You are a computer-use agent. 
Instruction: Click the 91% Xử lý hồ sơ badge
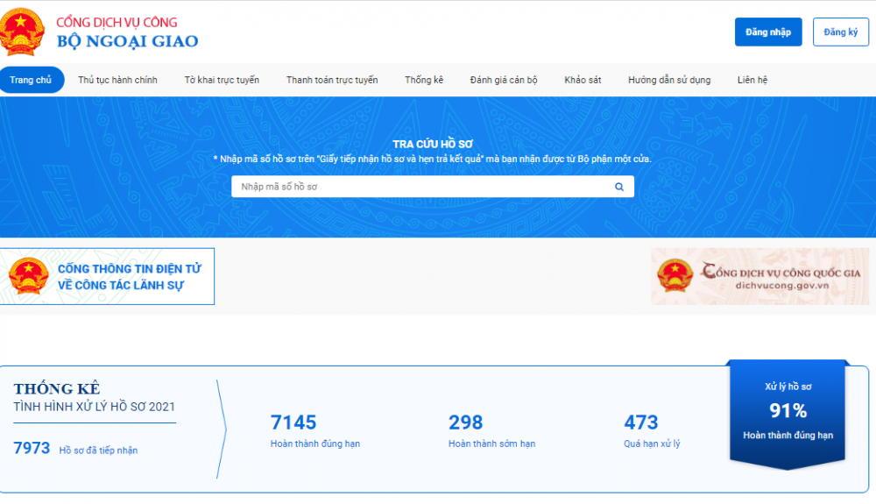(788, 410)
